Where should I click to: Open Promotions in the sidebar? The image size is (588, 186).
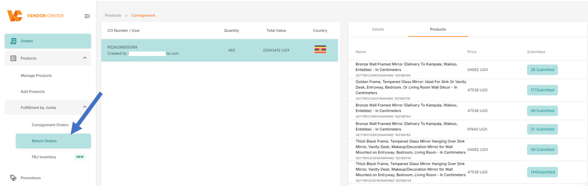click(x=31, y=178)
